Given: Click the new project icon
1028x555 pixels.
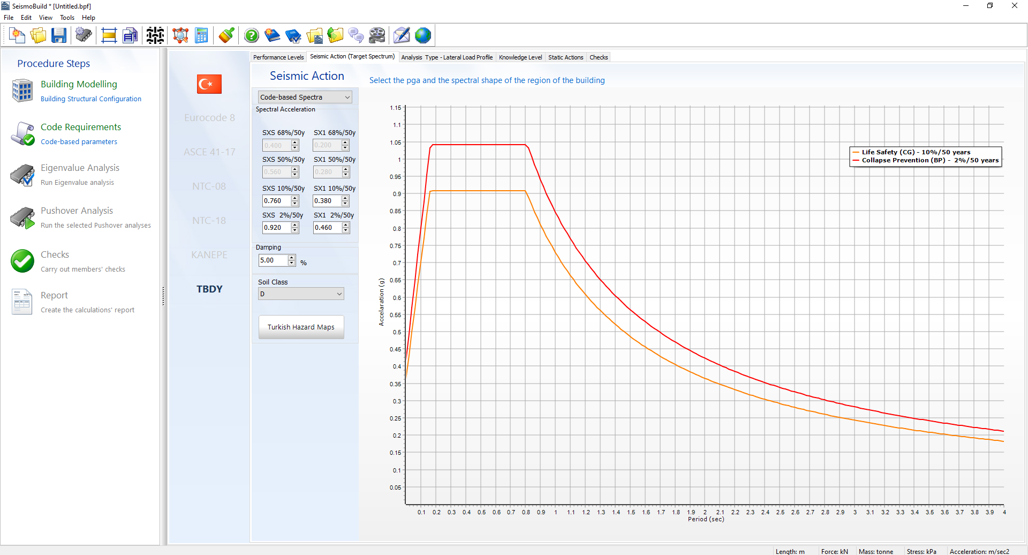Looking at the screenshot, I should 18,36.
